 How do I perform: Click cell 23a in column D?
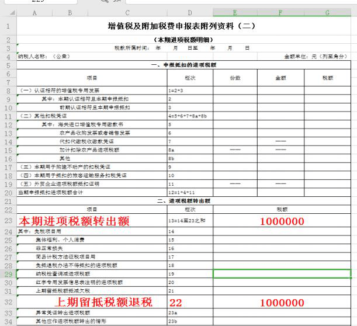coord(190,313)
